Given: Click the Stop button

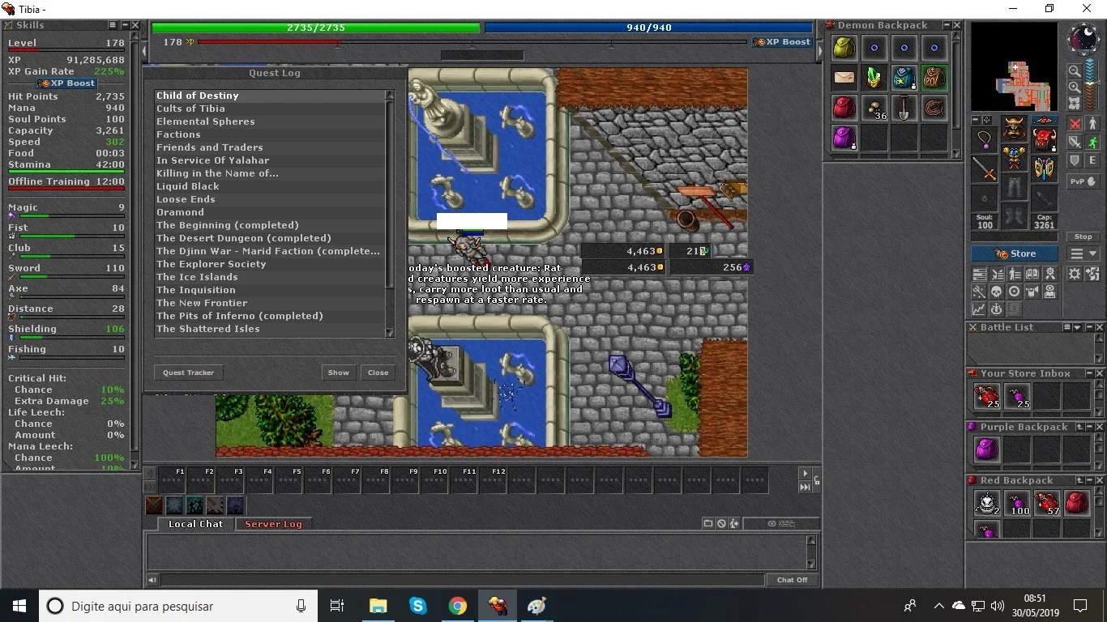Looking at the screenshot, I should pyautogui.click(x=1083, y=236).
